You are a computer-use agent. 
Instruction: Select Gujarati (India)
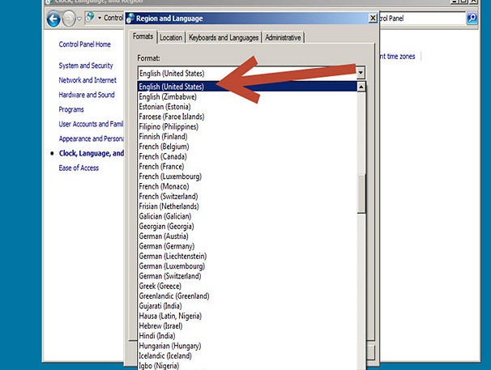coord(247,306)
